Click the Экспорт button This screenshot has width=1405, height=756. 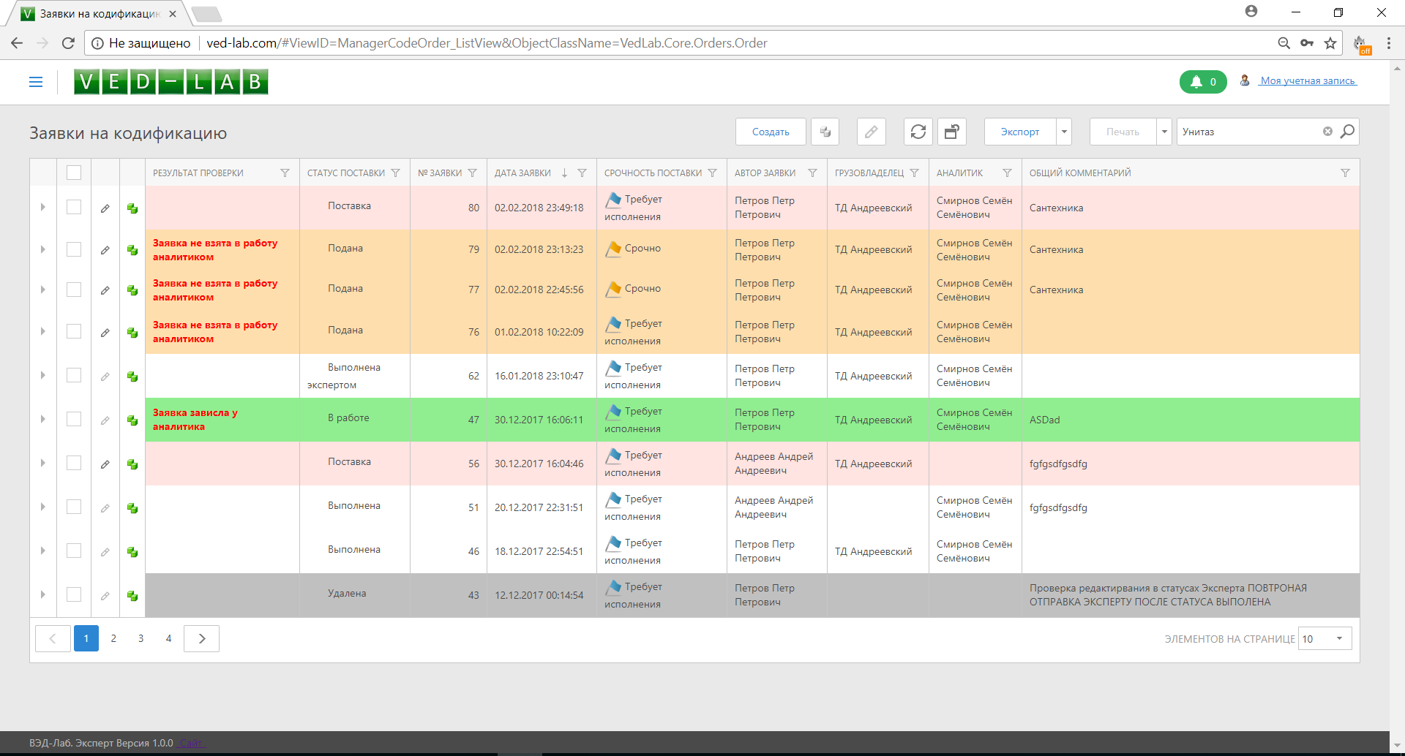[x=1020, y=132]
